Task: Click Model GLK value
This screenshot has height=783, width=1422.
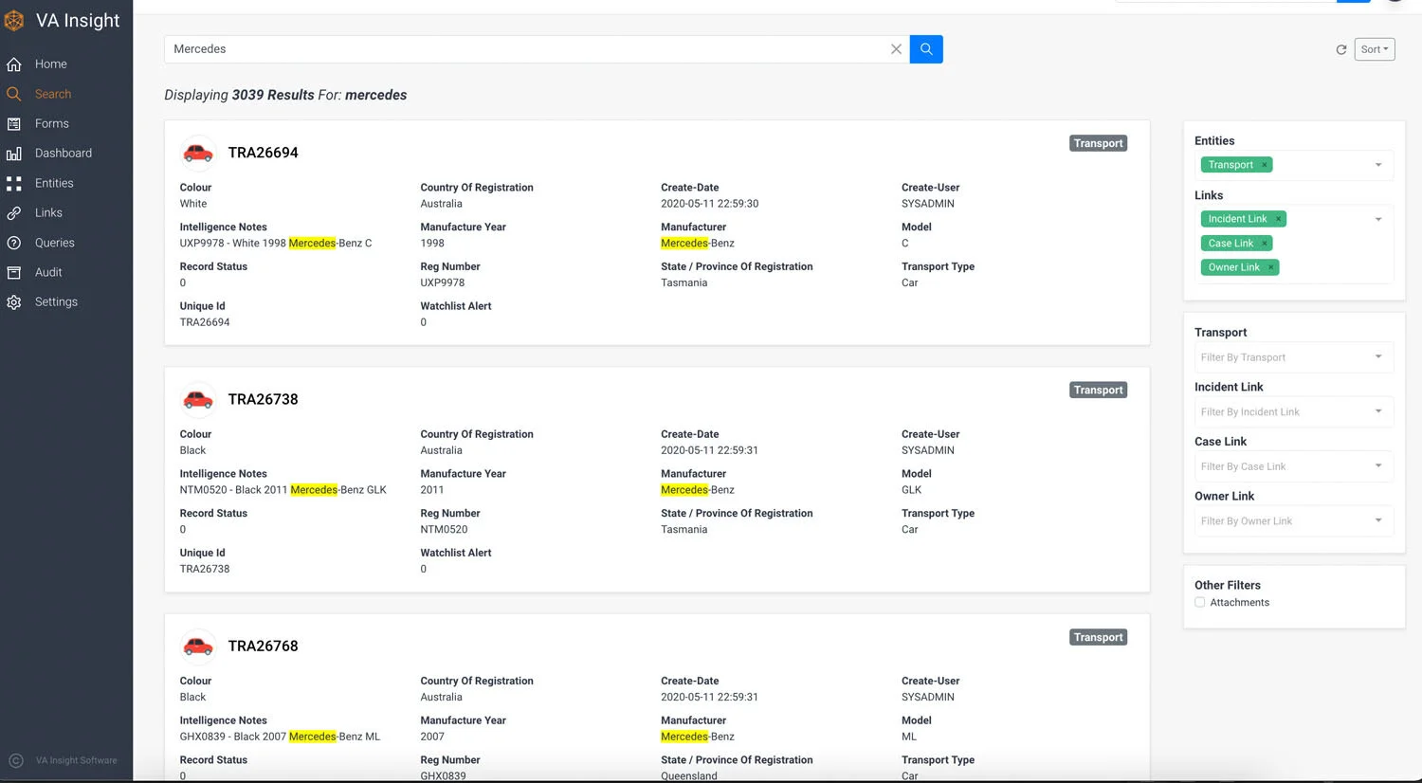Action: pos(912,490)
